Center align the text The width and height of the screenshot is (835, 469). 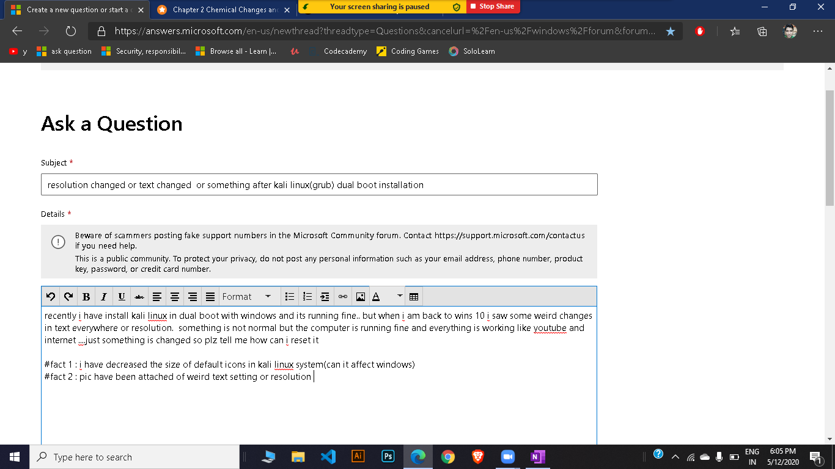pos(175,297)
